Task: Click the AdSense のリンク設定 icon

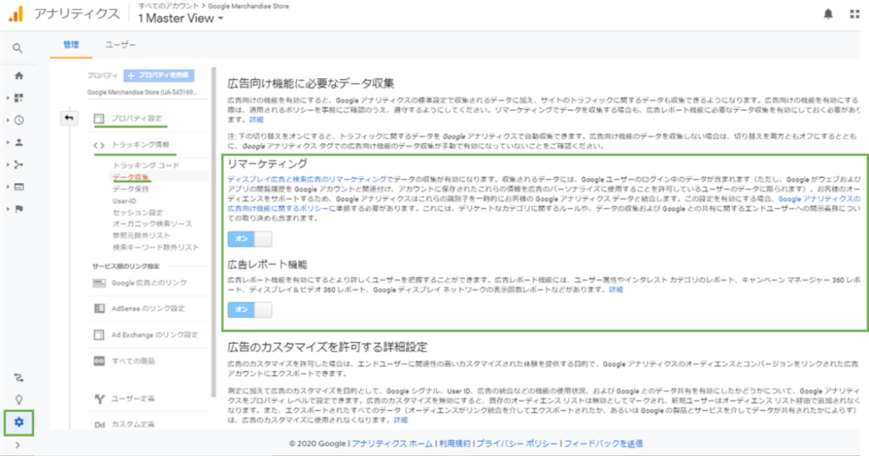Action: point(99,309)
